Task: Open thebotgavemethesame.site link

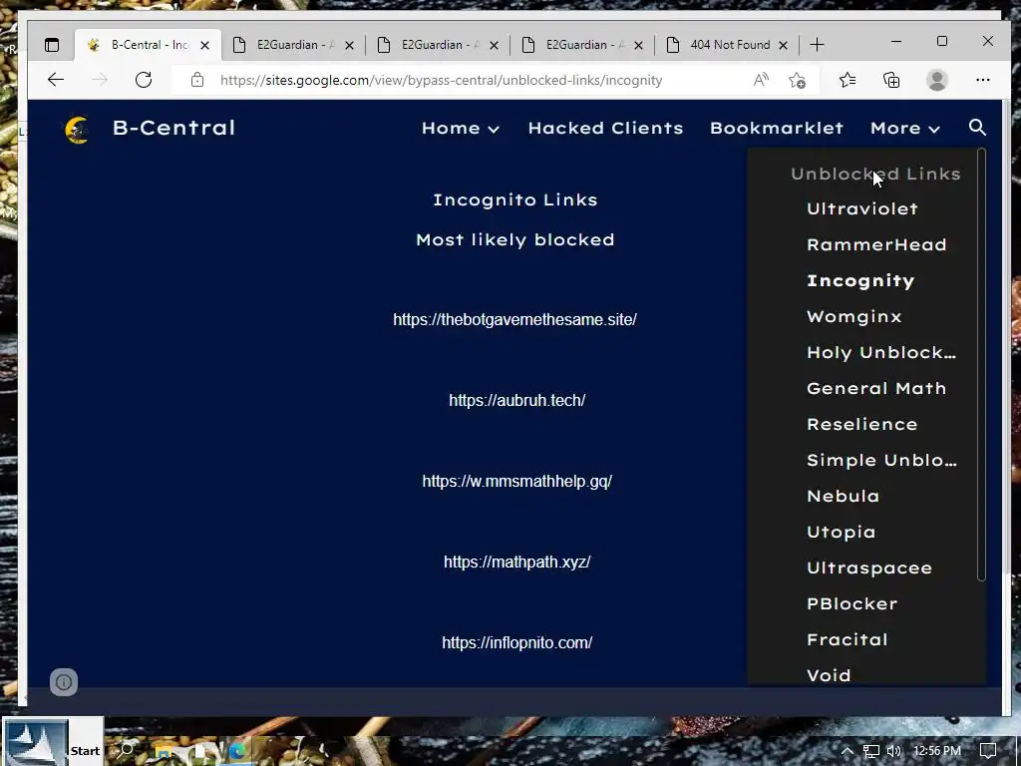Action: 514,320
